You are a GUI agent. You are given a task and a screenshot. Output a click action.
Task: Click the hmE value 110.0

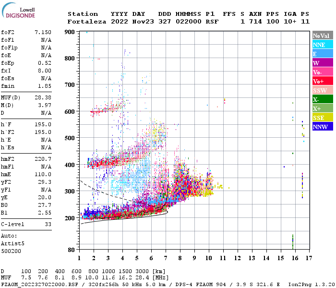pos(43,174)
